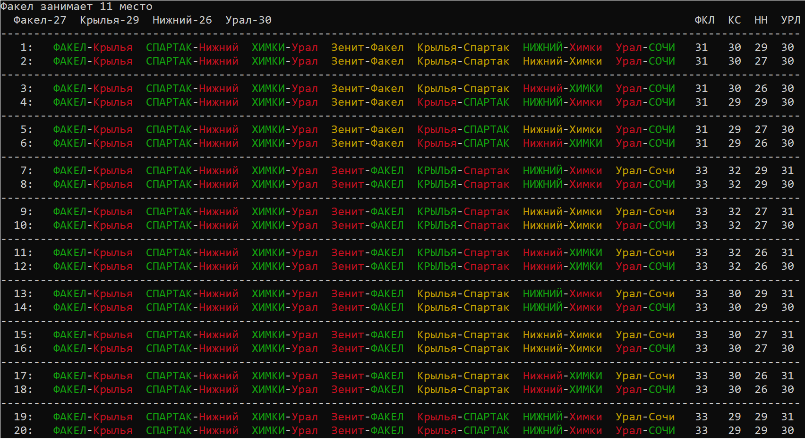
Task: Click the "УРЛ" column header
Action: click(x=790, y=20)
